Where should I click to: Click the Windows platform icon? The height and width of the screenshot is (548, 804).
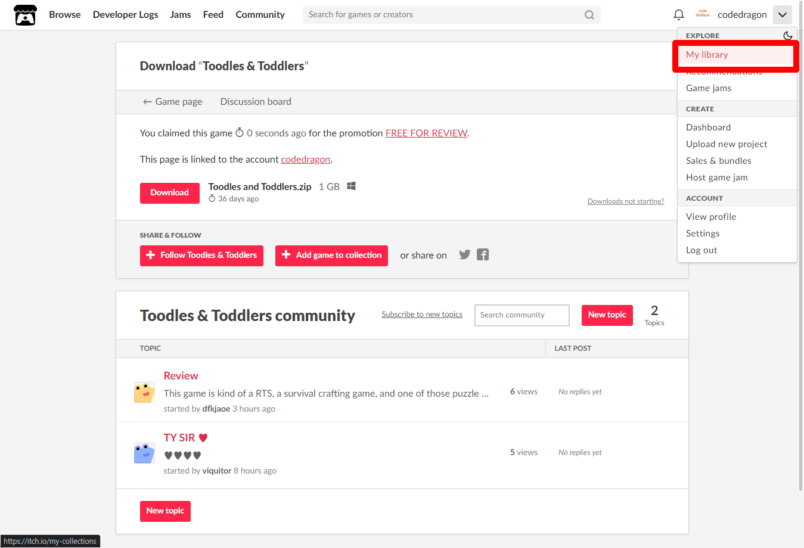[352, 186]
